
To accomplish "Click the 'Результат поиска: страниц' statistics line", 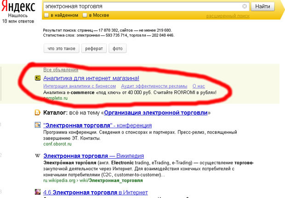I will [108, 30].
